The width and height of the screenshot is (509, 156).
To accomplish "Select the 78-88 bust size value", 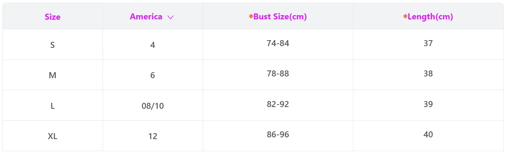I will (278, 74).
